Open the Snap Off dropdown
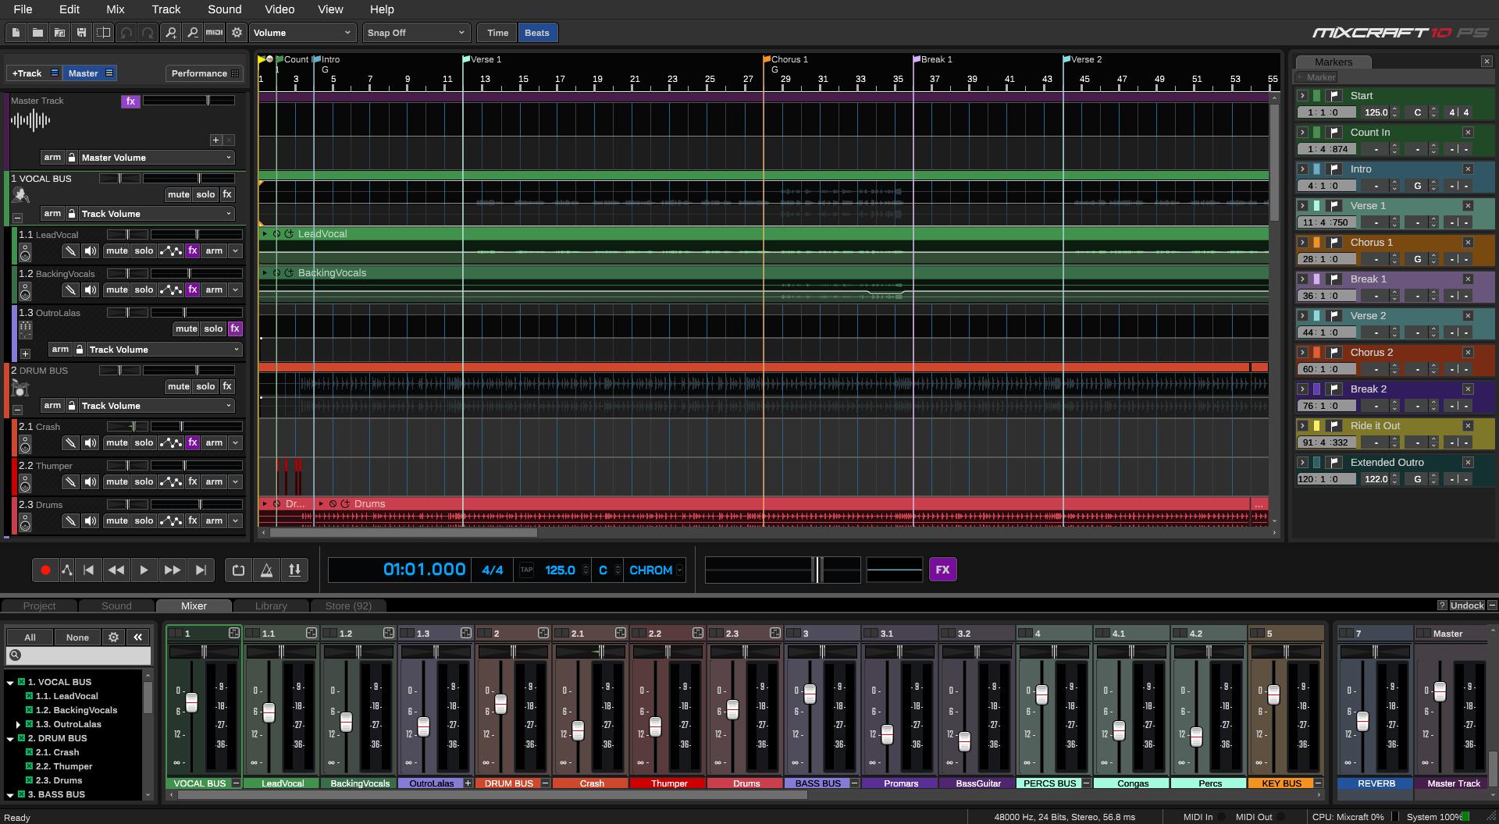This screenshot has width=1499, height=824. point(416,33)
